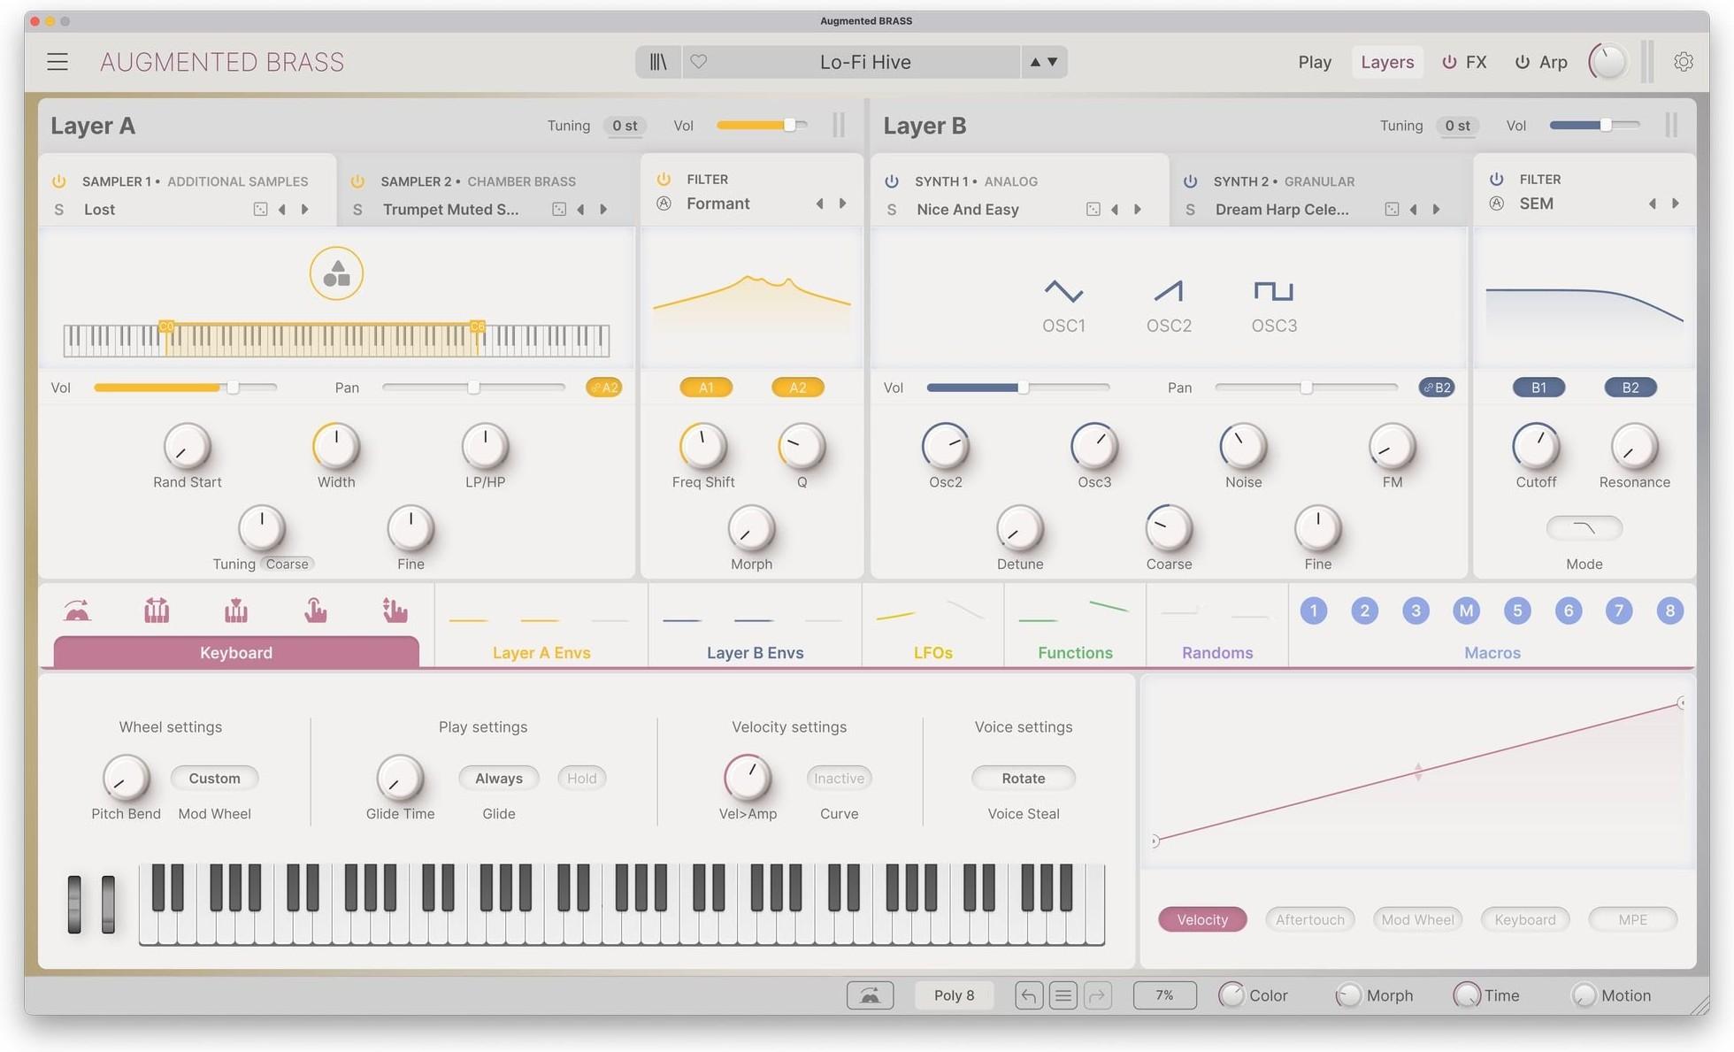Favorite the Lo-Fi Hive preset with the heart
The width and height of the screenshot is (1734, 1052).
click(699, 61)
